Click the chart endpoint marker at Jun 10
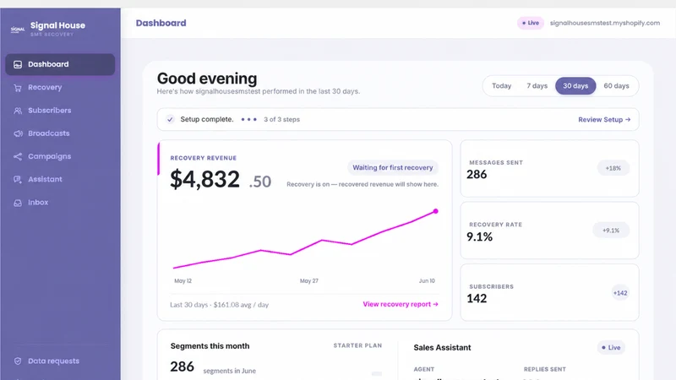The height and width of the screenshot is (380, 676). point(436,211)
